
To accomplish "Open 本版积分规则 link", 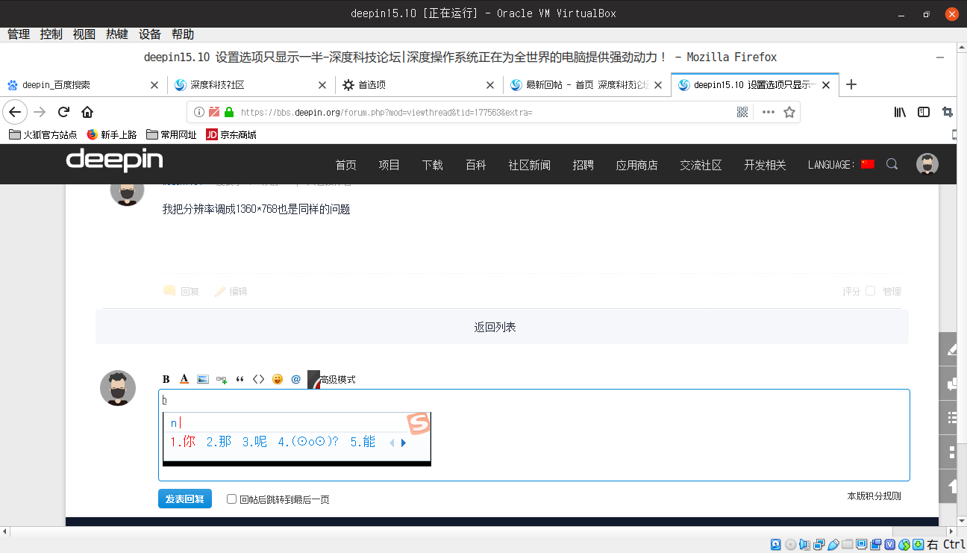I will click(874, 495).
